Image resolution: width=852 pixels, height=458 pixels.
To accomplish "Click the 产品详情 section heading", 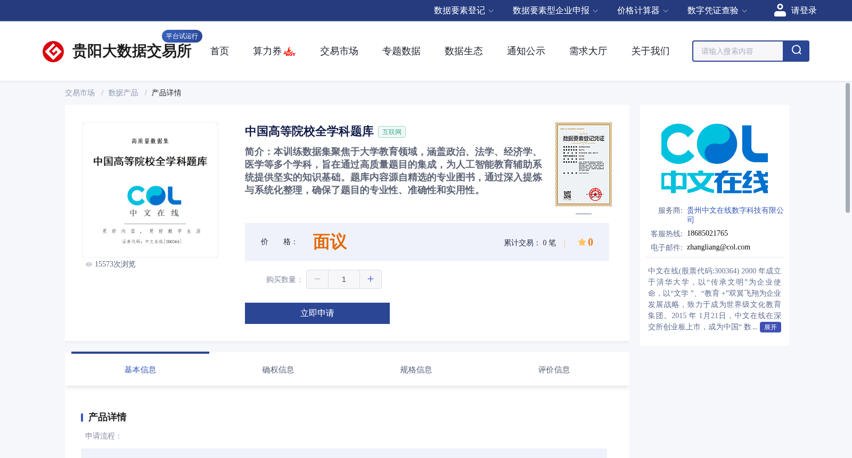I will (x=107, y=417).
